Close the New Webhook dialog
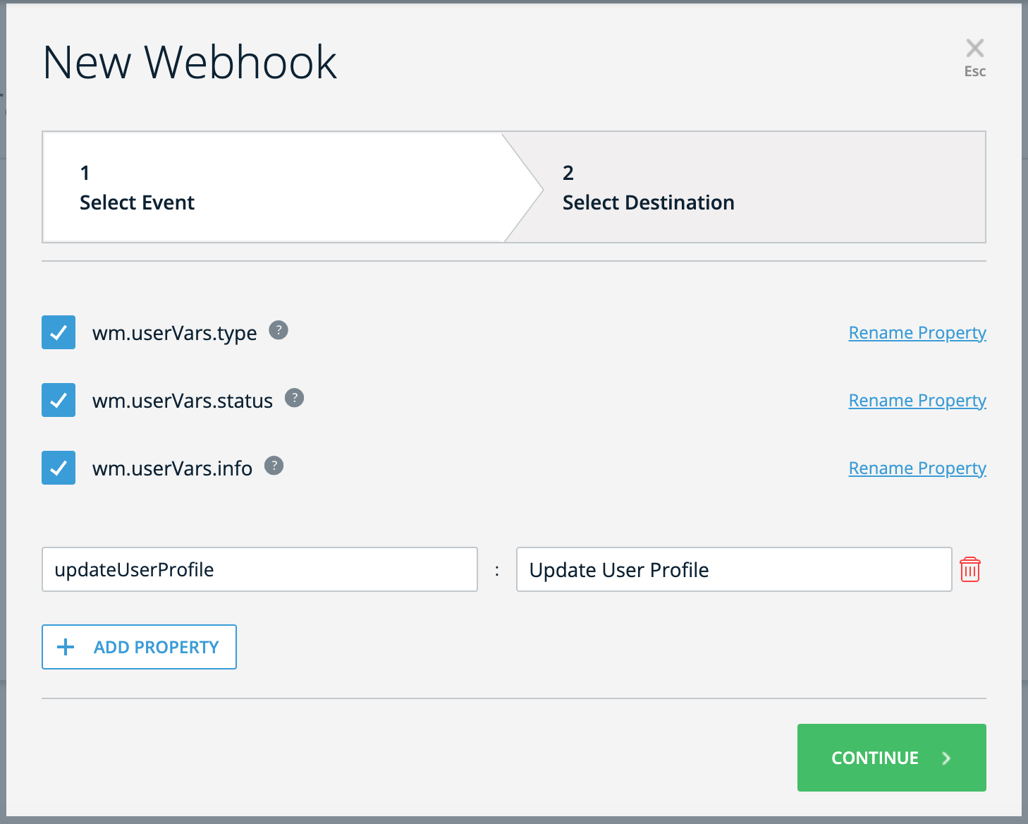This screenshot has width=1028, height=824. point(974,47)
